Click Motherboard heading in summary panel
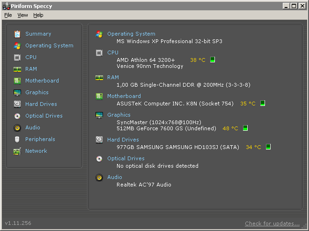Screen dimensions: 309x231 (124, 96)
